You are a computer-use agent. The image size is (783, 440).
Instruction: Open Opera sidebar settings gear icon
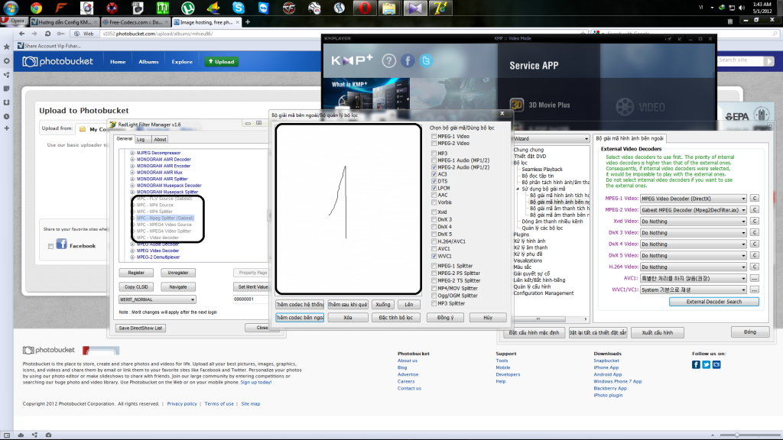[x=6, y=61]
